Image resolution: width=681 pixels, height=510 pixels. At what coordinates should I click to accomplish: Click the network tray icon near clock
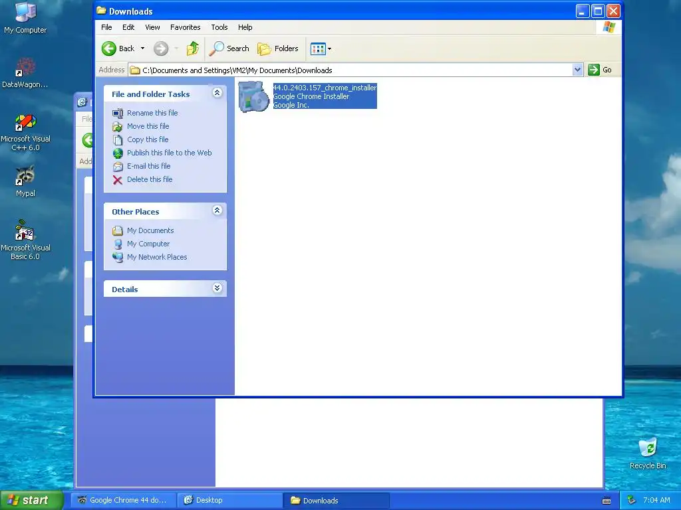(632, 500)
